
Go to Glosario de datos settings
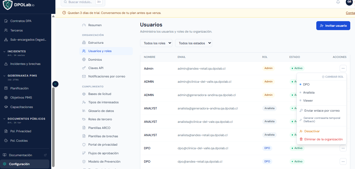(106, 111)
